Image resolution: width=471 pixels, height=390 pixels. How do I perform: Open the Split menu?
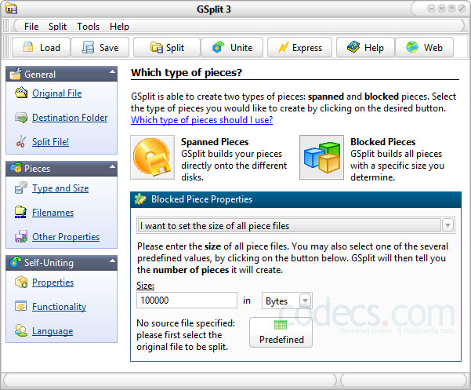tap(57, 27)
